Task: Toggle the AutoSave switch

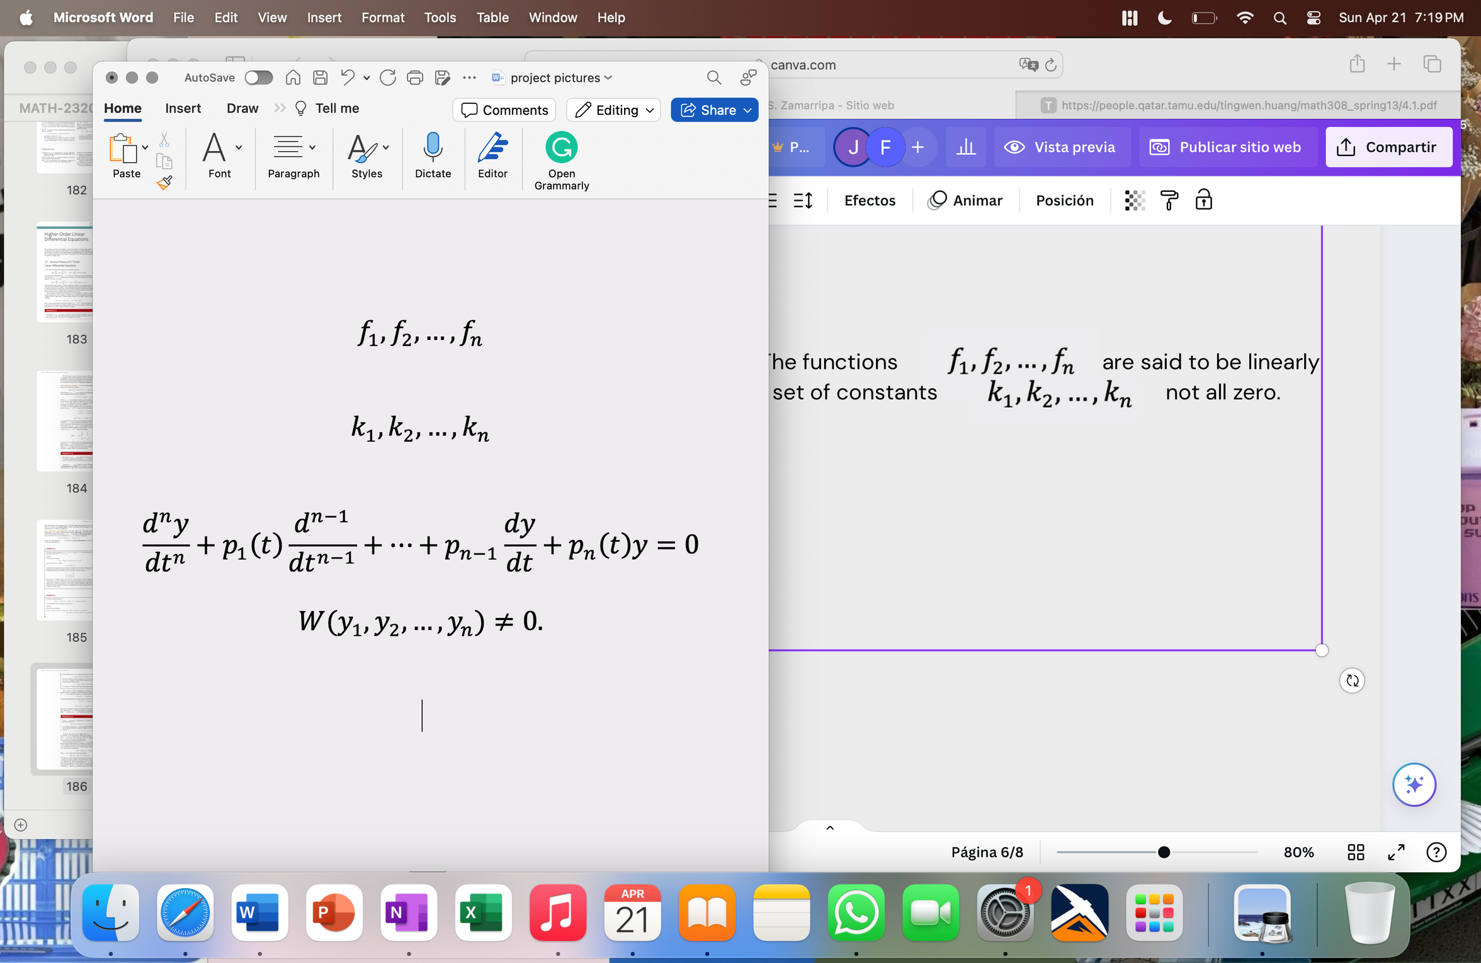Action: click(x=258, y=77)
